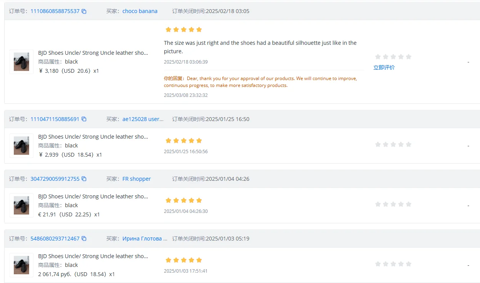This screenshot has width=480, height=283.
Task: Open shoe thumbnail in choco banana order
Action: (x=21, y=62)
